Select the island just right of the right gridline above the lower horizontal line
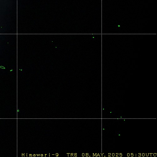Viewport: 157px width, 157px height. (x=103, y=109)
